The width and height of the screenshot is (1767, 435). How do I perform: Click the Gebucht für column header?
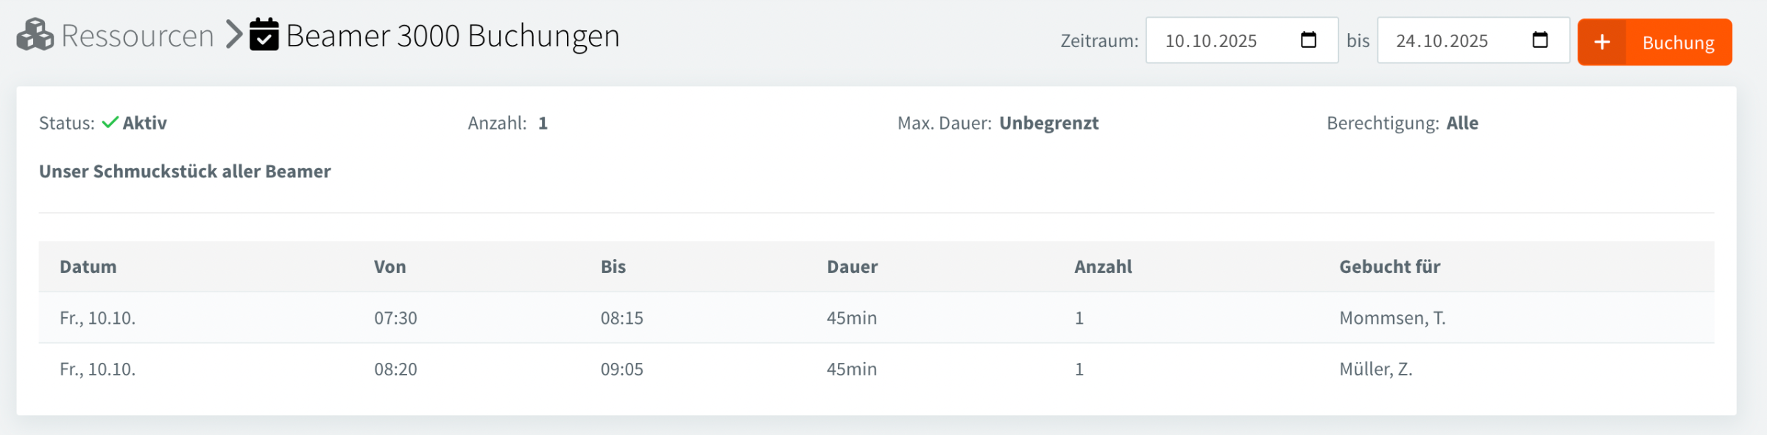pos(1389,266)
